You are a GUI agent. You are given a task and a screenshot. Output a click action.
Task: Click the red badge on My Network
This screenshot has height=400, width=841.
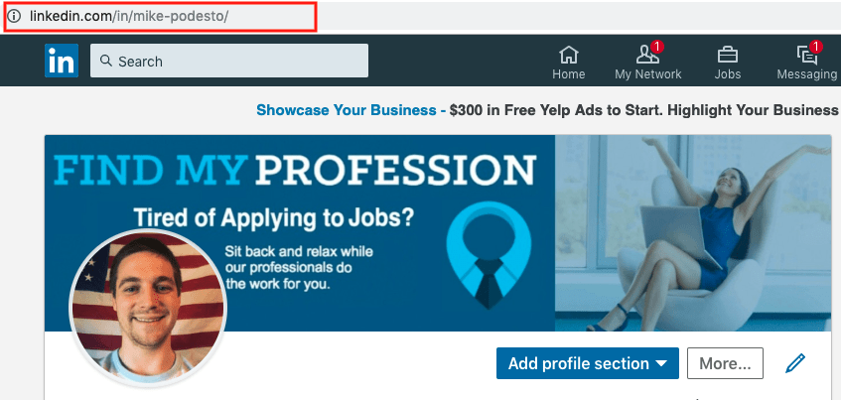point(657,47)
